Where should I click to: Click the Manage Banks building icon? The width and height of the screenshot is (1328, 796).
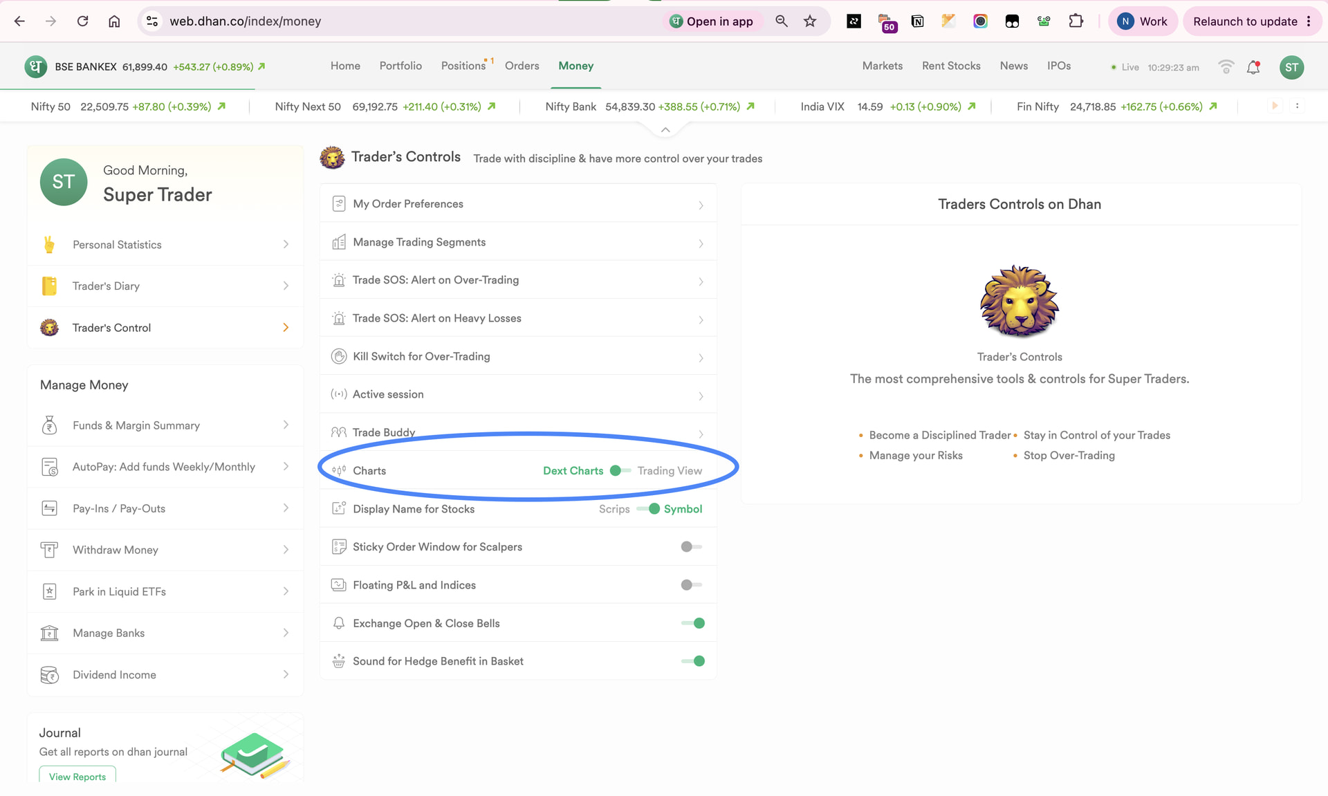click(49, 633)
